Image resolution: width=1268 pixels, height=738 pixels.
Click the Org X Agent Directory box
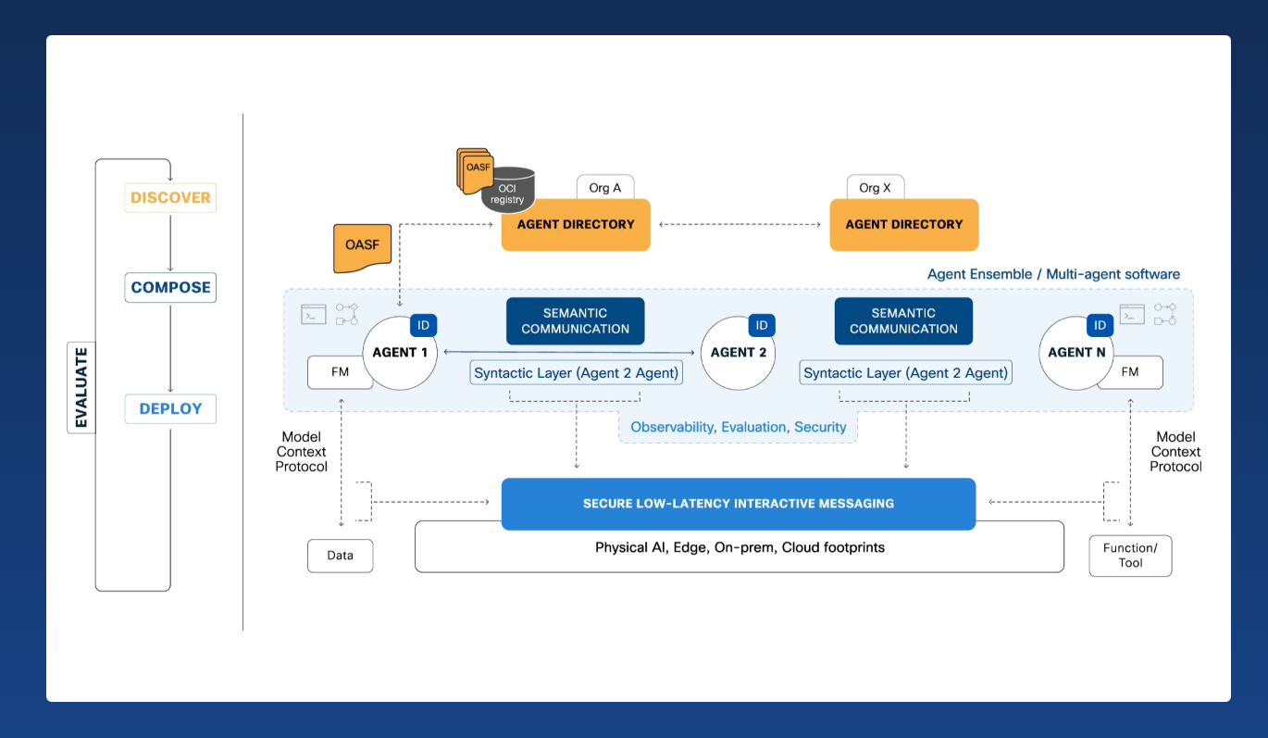(903, 225)
